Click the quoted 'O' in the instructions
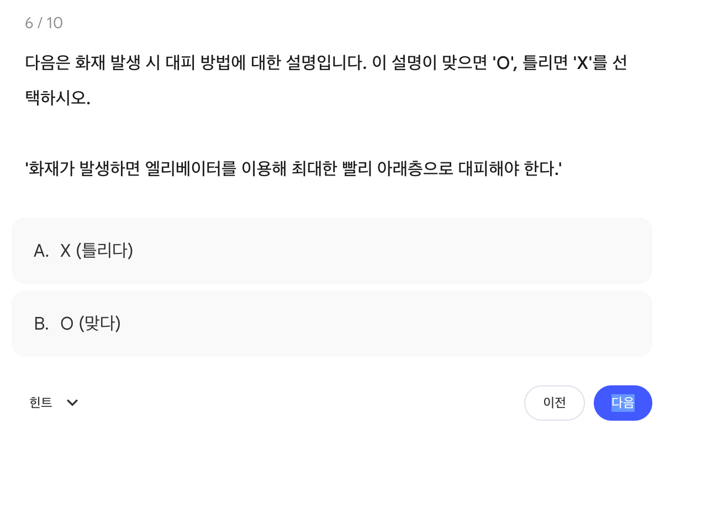This screenshot has width=707, height=530. (x=503, y=63)
